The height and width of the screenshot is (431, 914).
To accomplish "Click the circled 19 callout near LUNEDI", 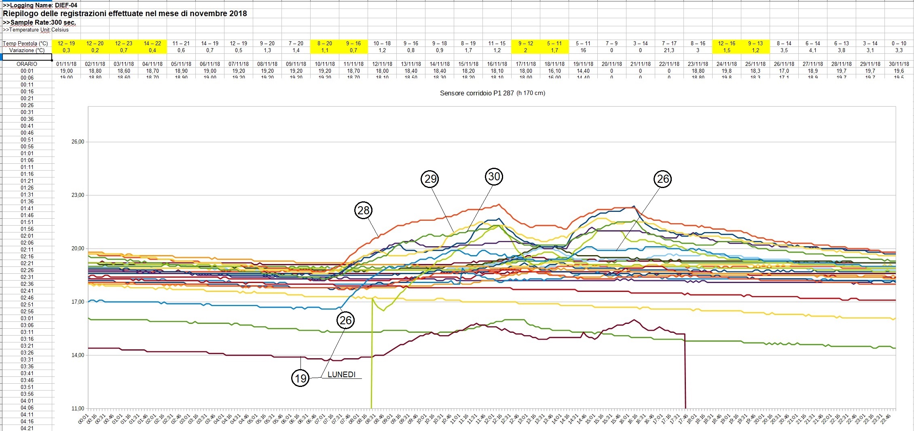I will tap(300, 378).
